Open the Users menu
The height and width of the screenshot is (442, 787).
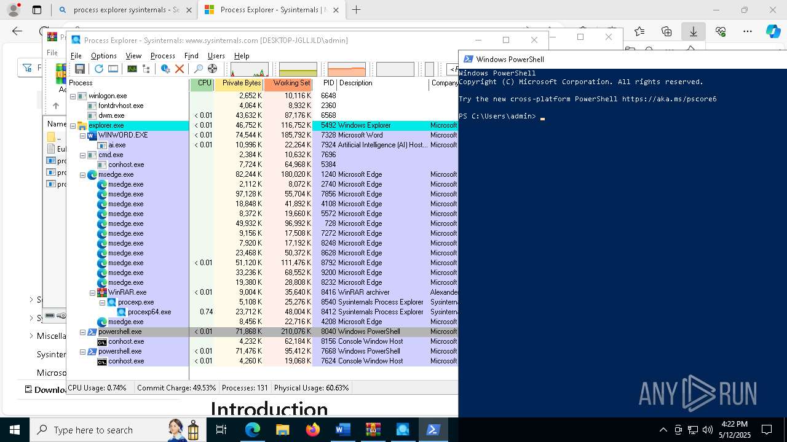tap(216, 55)
